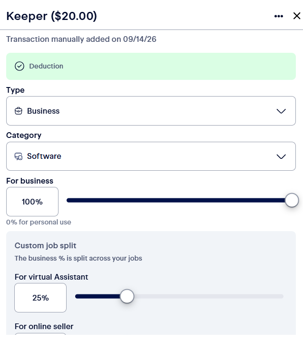Click the Custom job split heading

click(x=46, y=245)
